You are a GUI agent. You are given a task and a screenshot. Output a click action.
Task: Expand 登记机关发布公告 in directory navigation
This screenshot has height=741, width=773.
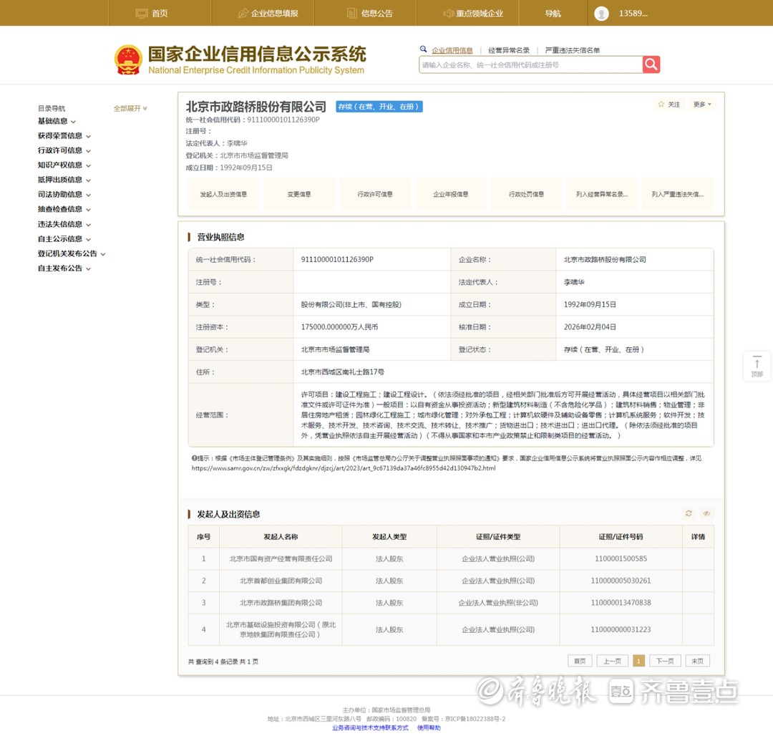click(72, 254)
